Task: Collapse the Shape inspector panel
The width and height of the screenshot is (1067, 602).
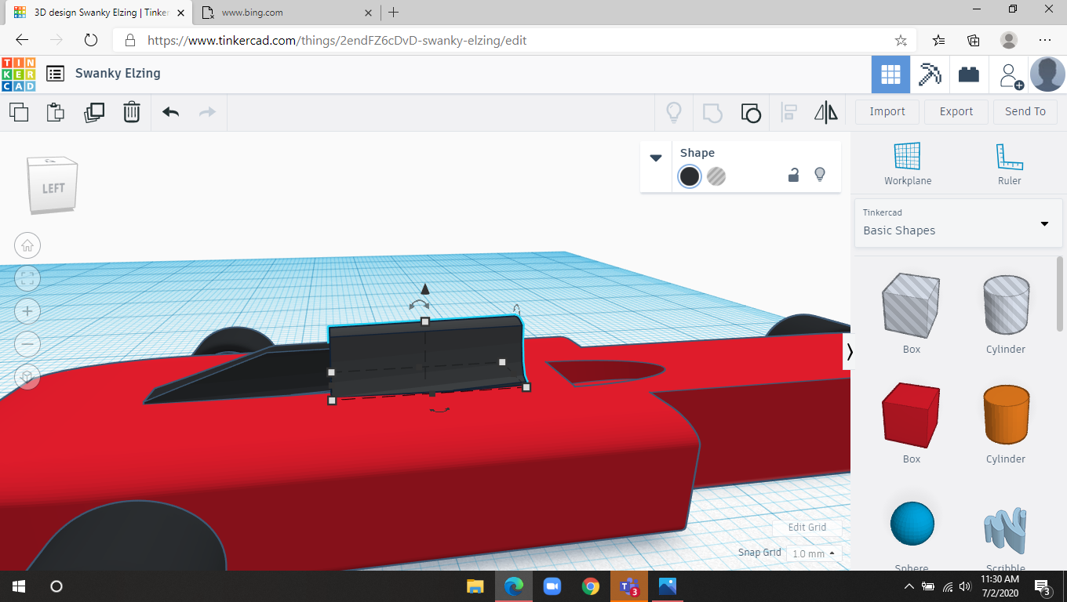Action: tap(656, 157)
